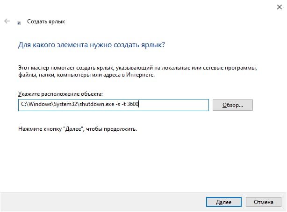Screen dimensions: 287x212
Task: Focus the object location input field
Action: [114, 105]
